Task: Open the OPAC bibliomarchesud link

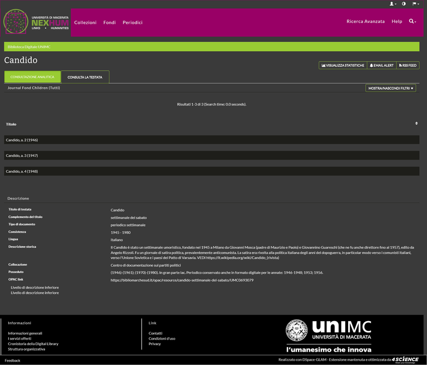Action: [182, 280]
